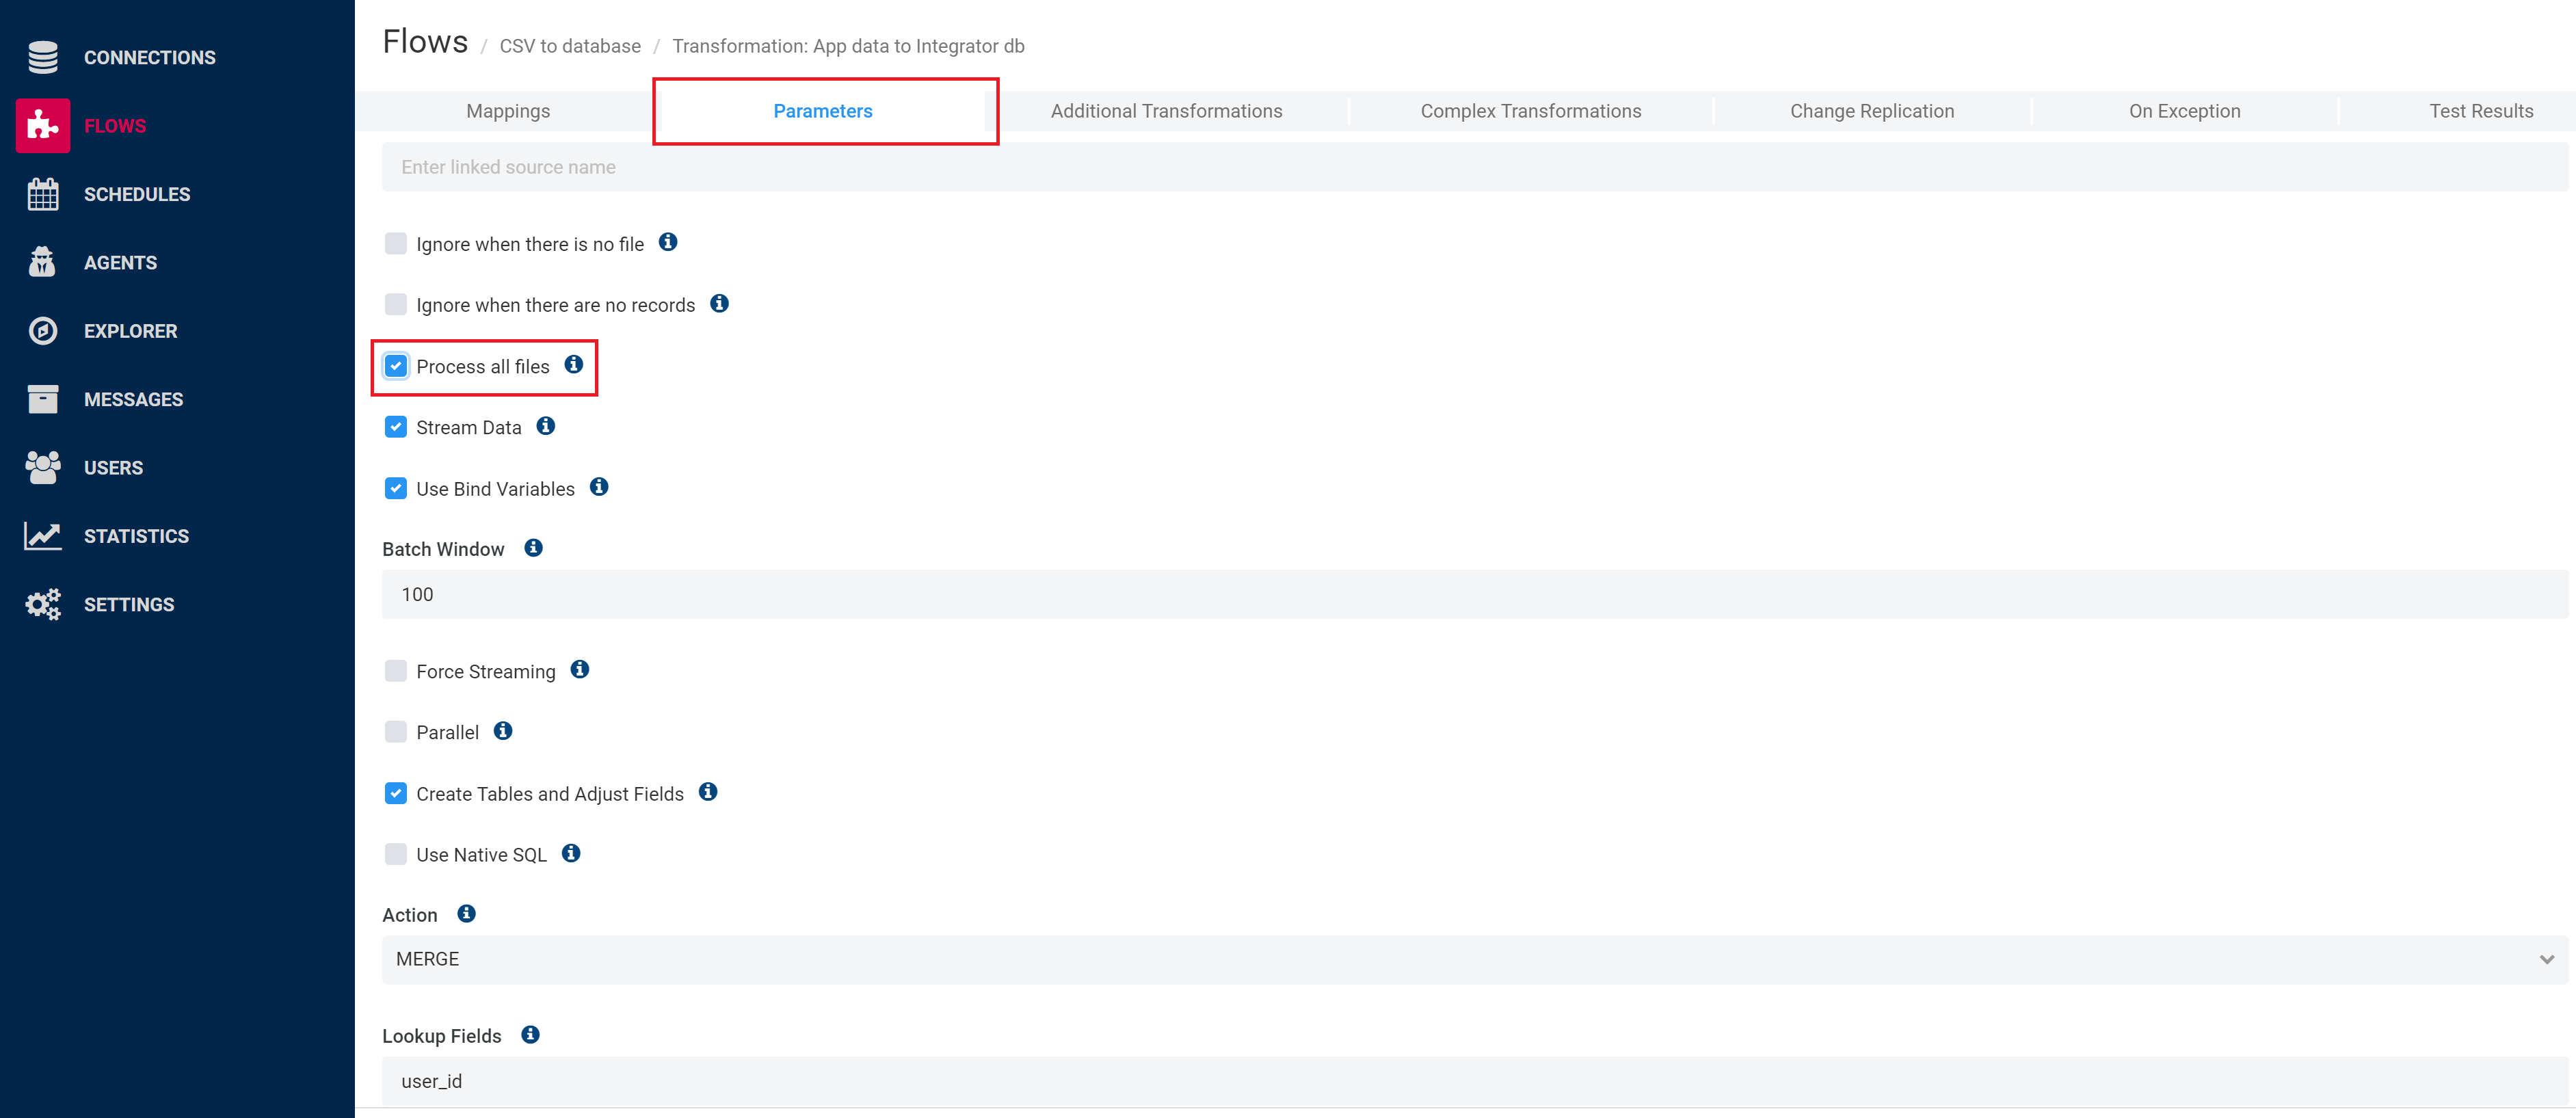
Task: Enable Ignore when there is no file
Action: 396,243
